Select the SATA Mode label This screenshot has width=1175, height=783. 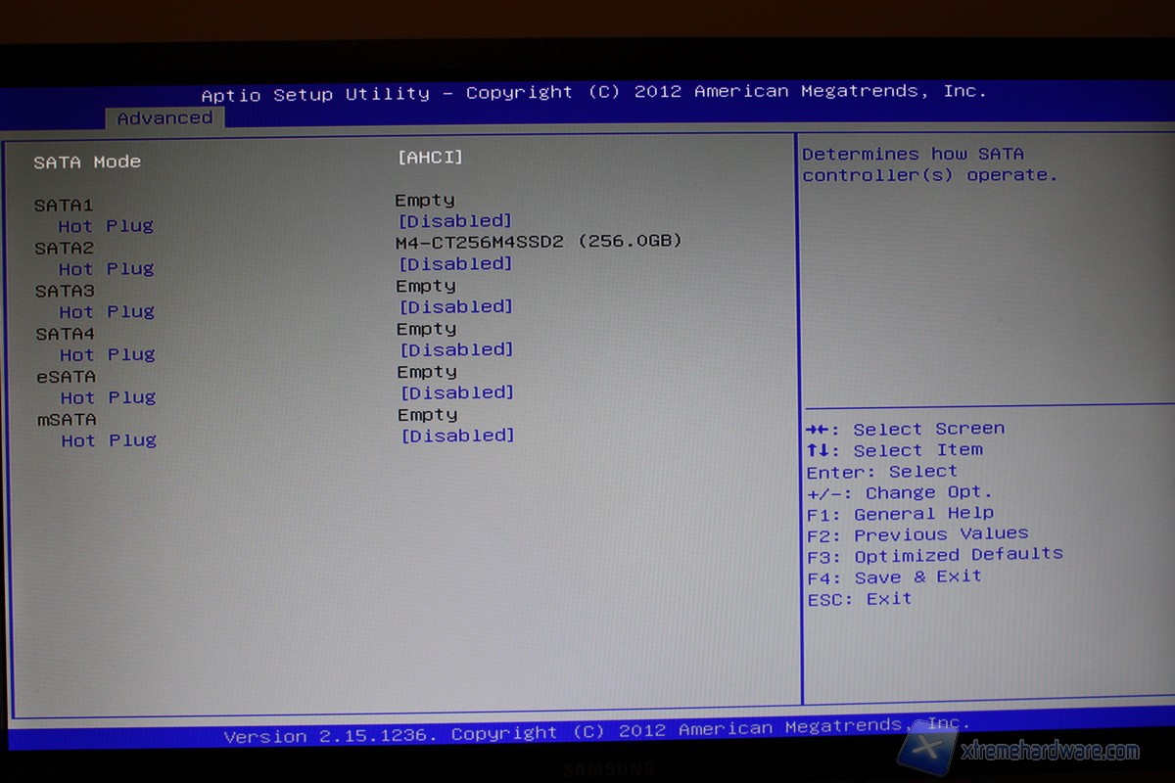[x=87, y=161]
